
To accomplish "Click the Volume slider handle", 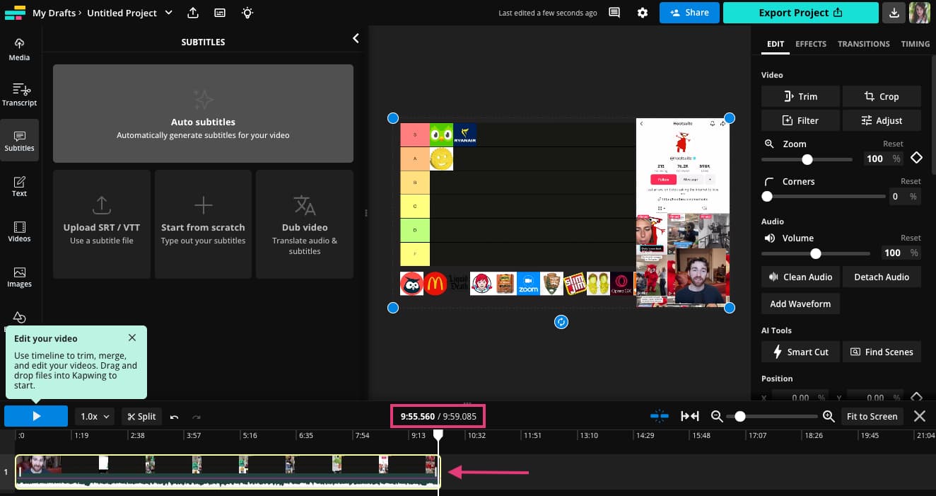I will [x=816, y=253].
